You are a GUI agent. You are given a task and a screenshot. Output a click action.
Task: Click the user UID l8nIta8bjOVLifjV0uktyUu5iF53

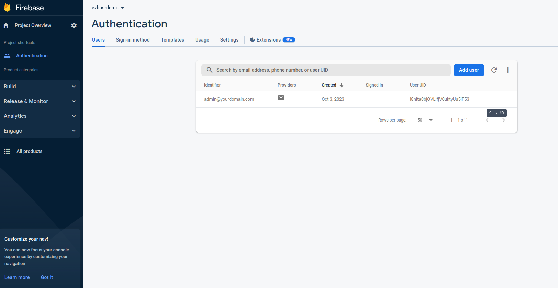(x=439, y=99)
